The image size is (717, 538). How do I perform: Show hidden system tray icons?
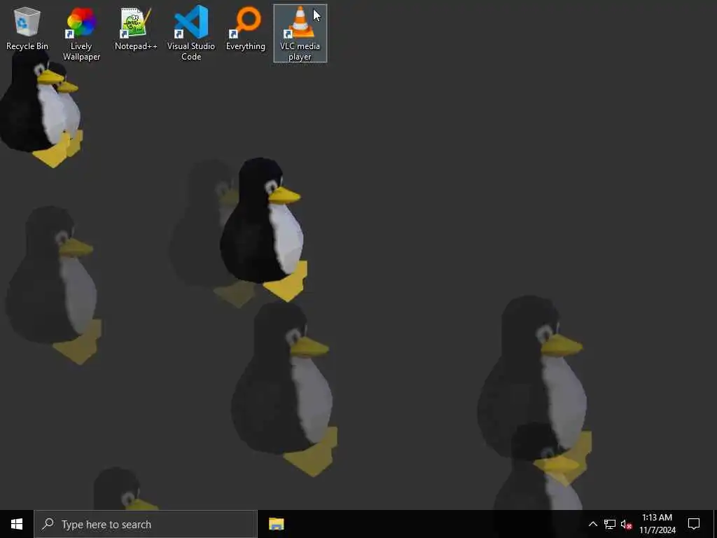point(592,524)
